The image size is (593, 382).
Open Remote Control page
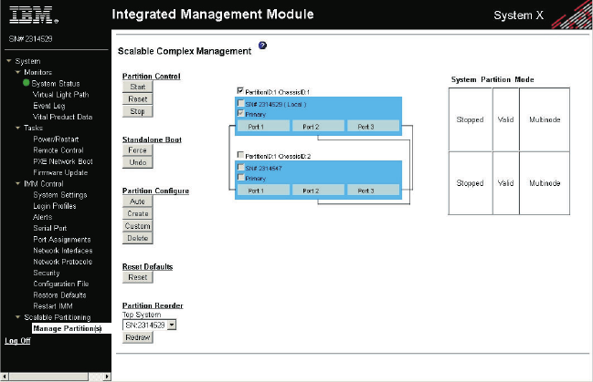[x=58, y=150]
